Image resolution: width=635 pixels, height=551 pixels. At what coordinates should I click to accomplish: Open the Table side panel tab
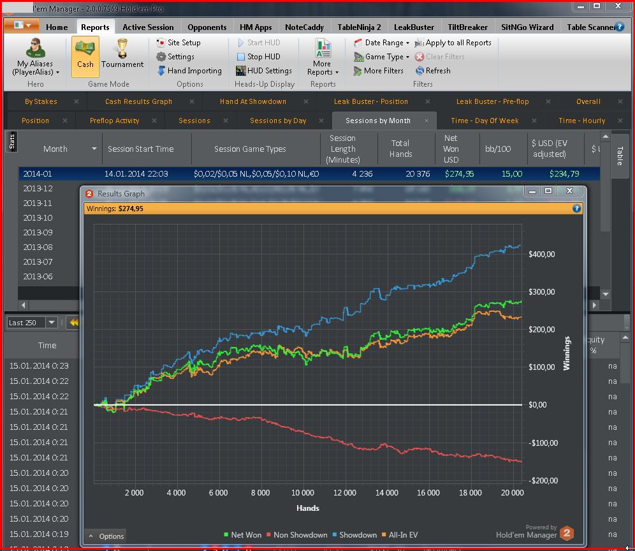click(620, 156)
